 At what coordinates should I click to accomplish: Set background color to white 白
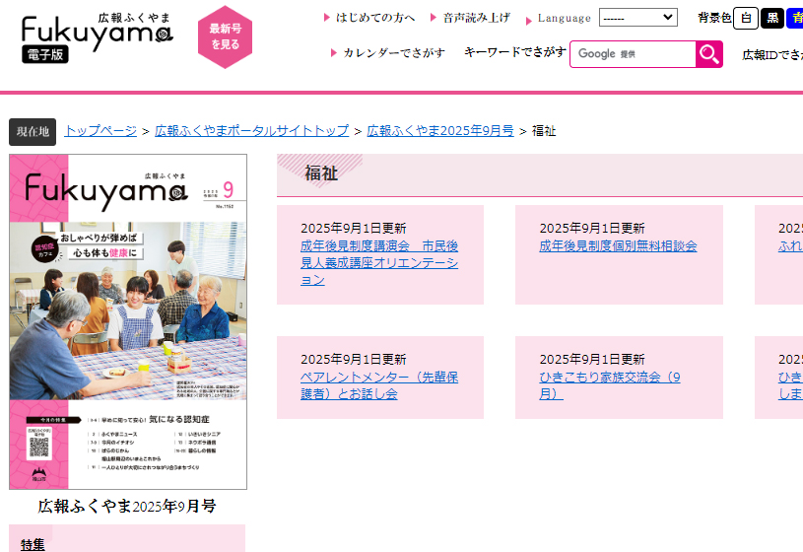click(746, 19)
